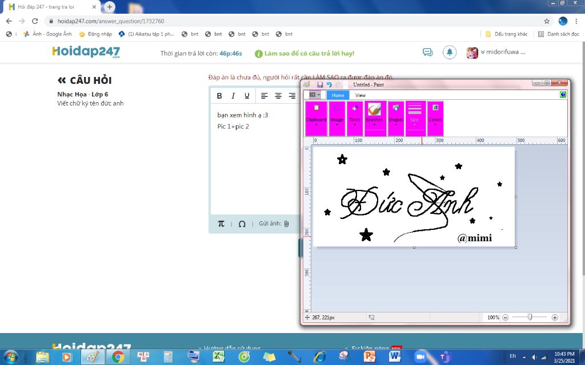Align answer text to the left
Screen dimensions: 585x365
(264, 96)
